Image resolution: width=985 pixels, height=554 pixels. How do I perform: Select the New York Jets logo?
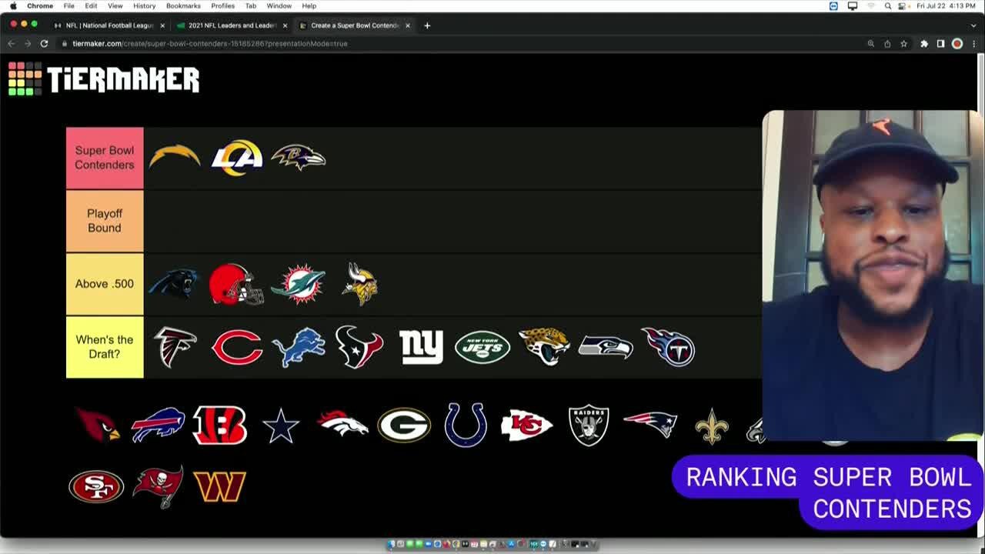click(482, 348)
